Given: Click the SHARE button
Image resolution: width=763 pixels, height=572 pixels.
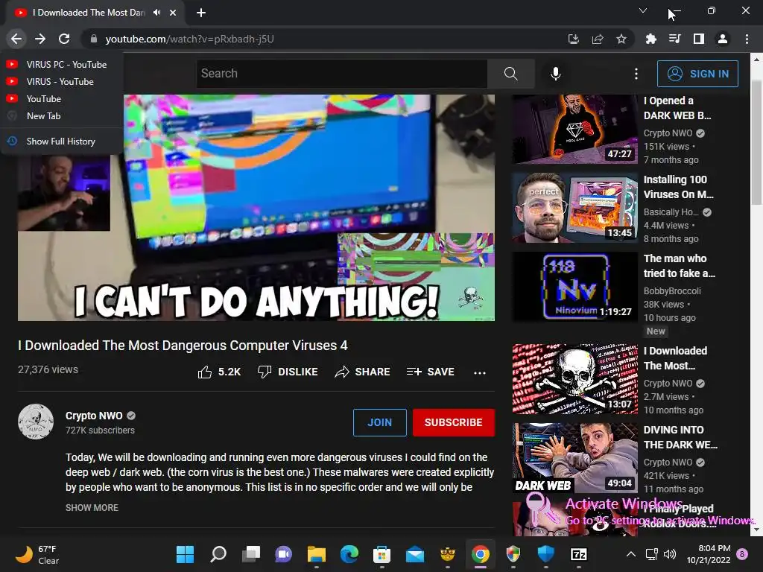Looking at the screenshot, I should 363,372.
